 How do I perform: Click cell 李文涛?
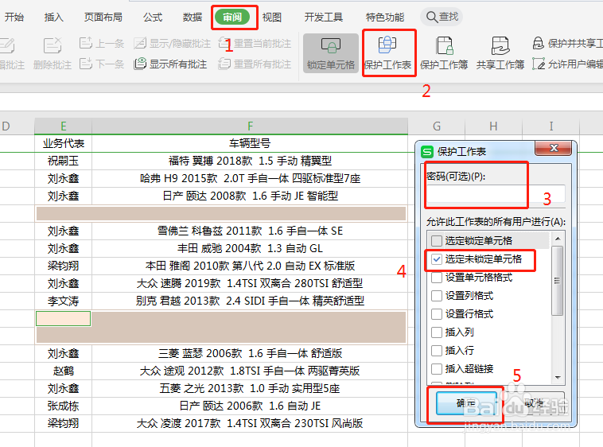click(63, 301)
